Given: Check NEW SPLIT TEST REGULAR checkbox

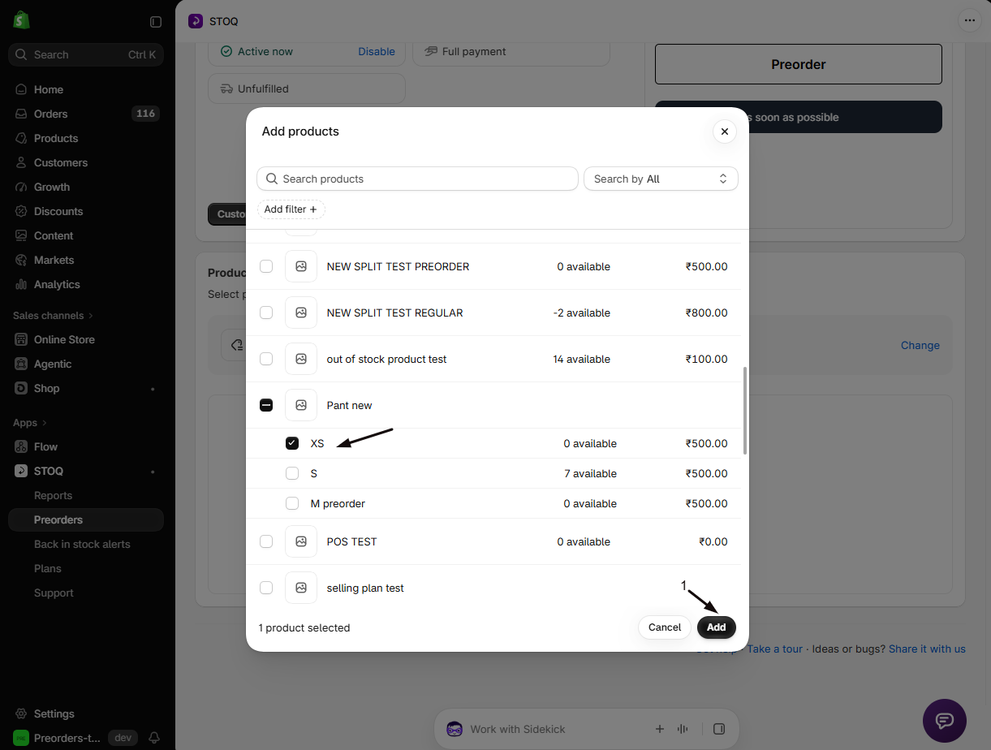Looking at the screenshot, I should (x=266, y=312).
